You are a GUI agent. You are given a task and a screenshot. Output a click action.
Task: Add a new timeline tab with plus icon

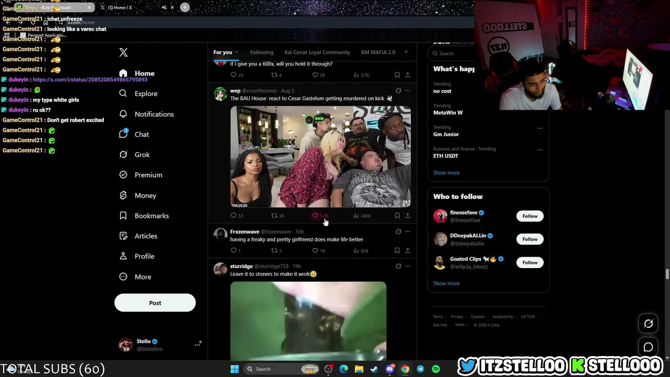[x=406, y=52]
